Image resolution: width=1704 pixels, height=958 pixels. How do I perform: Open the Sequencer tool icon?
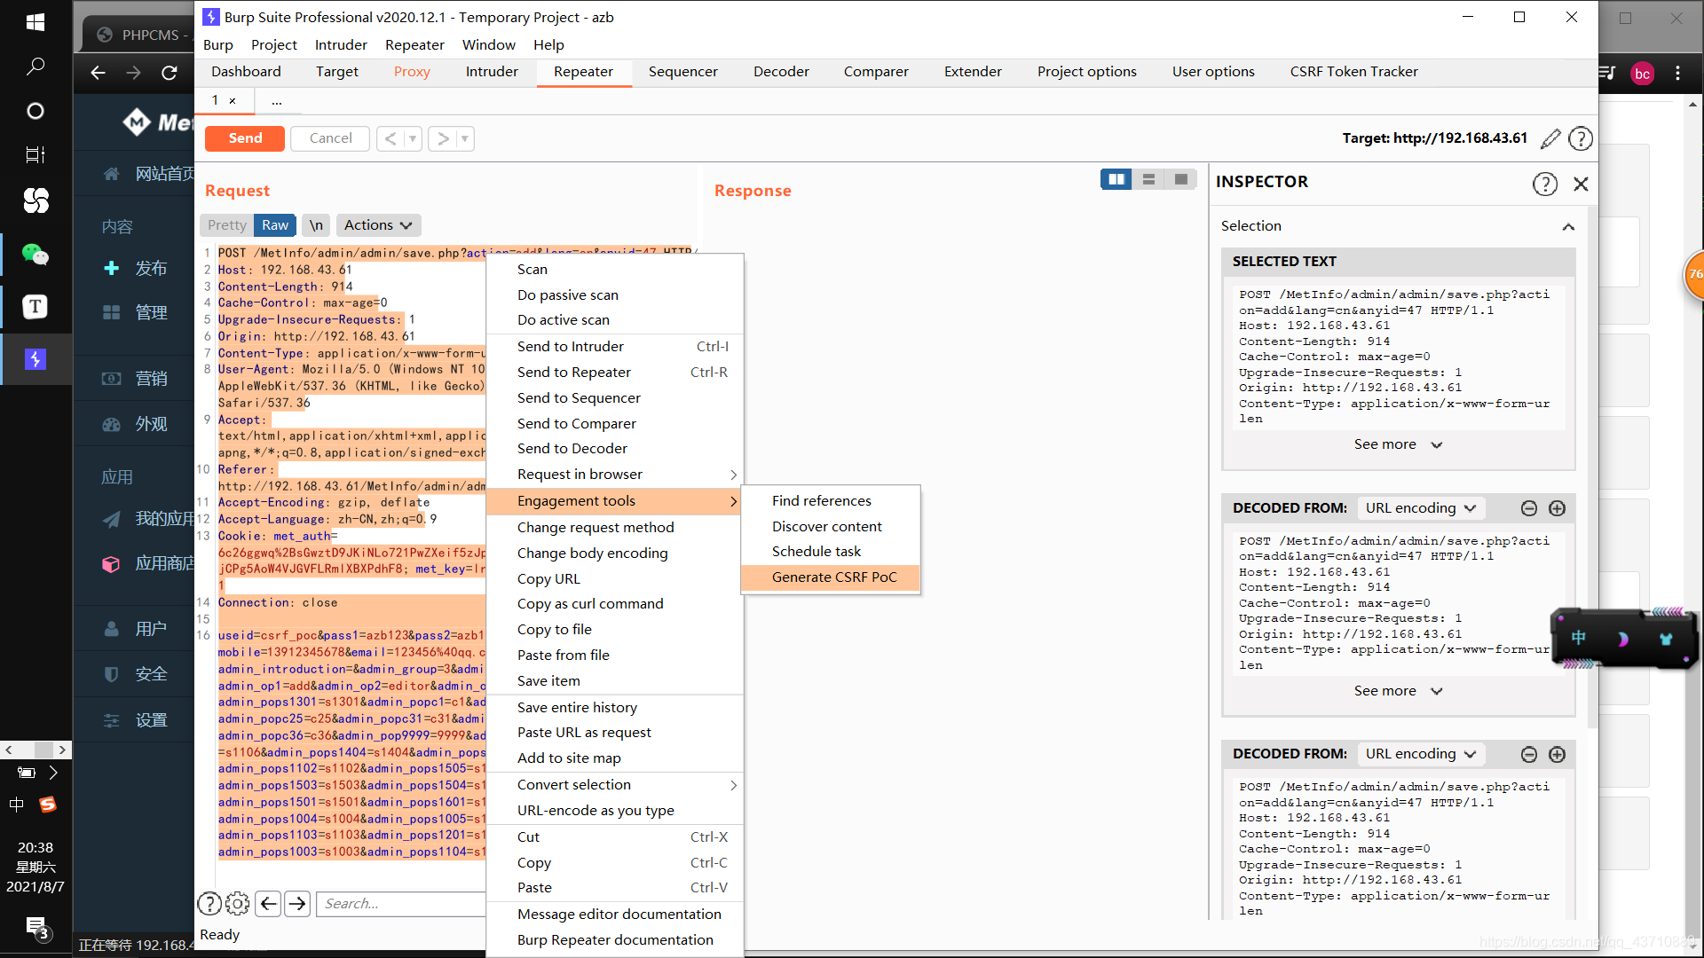click(682, 71)
